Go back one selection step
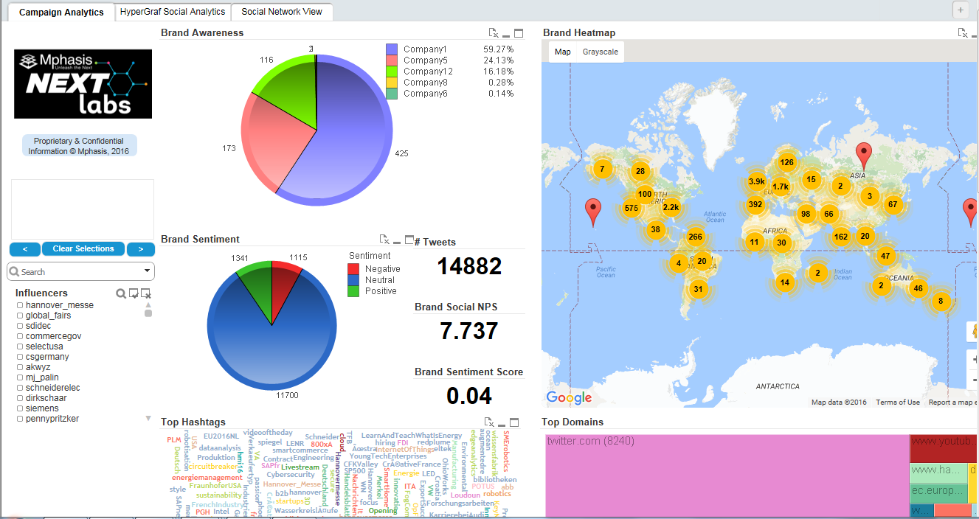979x519 pixels. pyautogui.click(x=25, y=248)
